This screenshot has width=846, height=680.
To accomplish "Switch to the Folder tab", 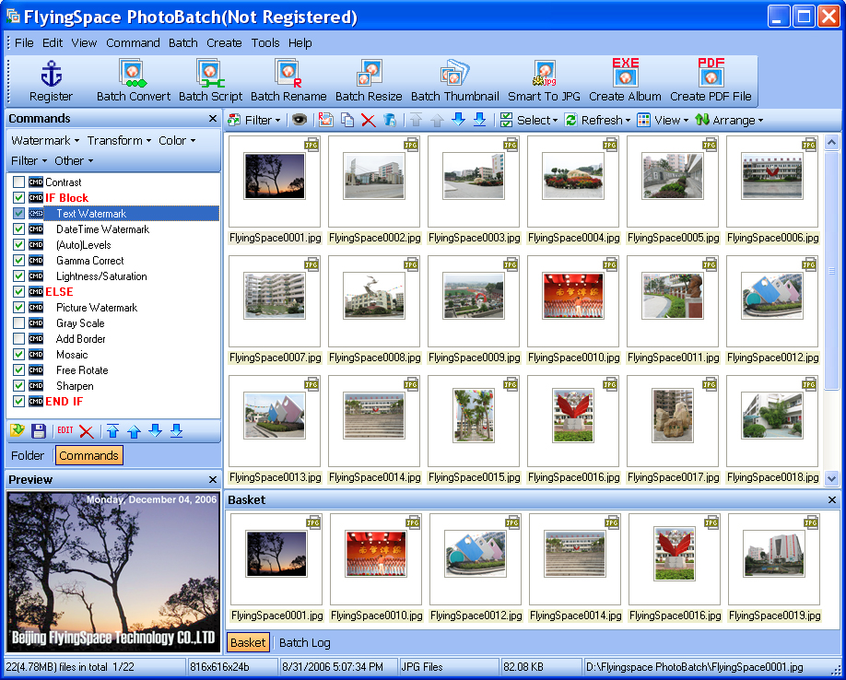I will pyautogui.click(x=28, y=456).
